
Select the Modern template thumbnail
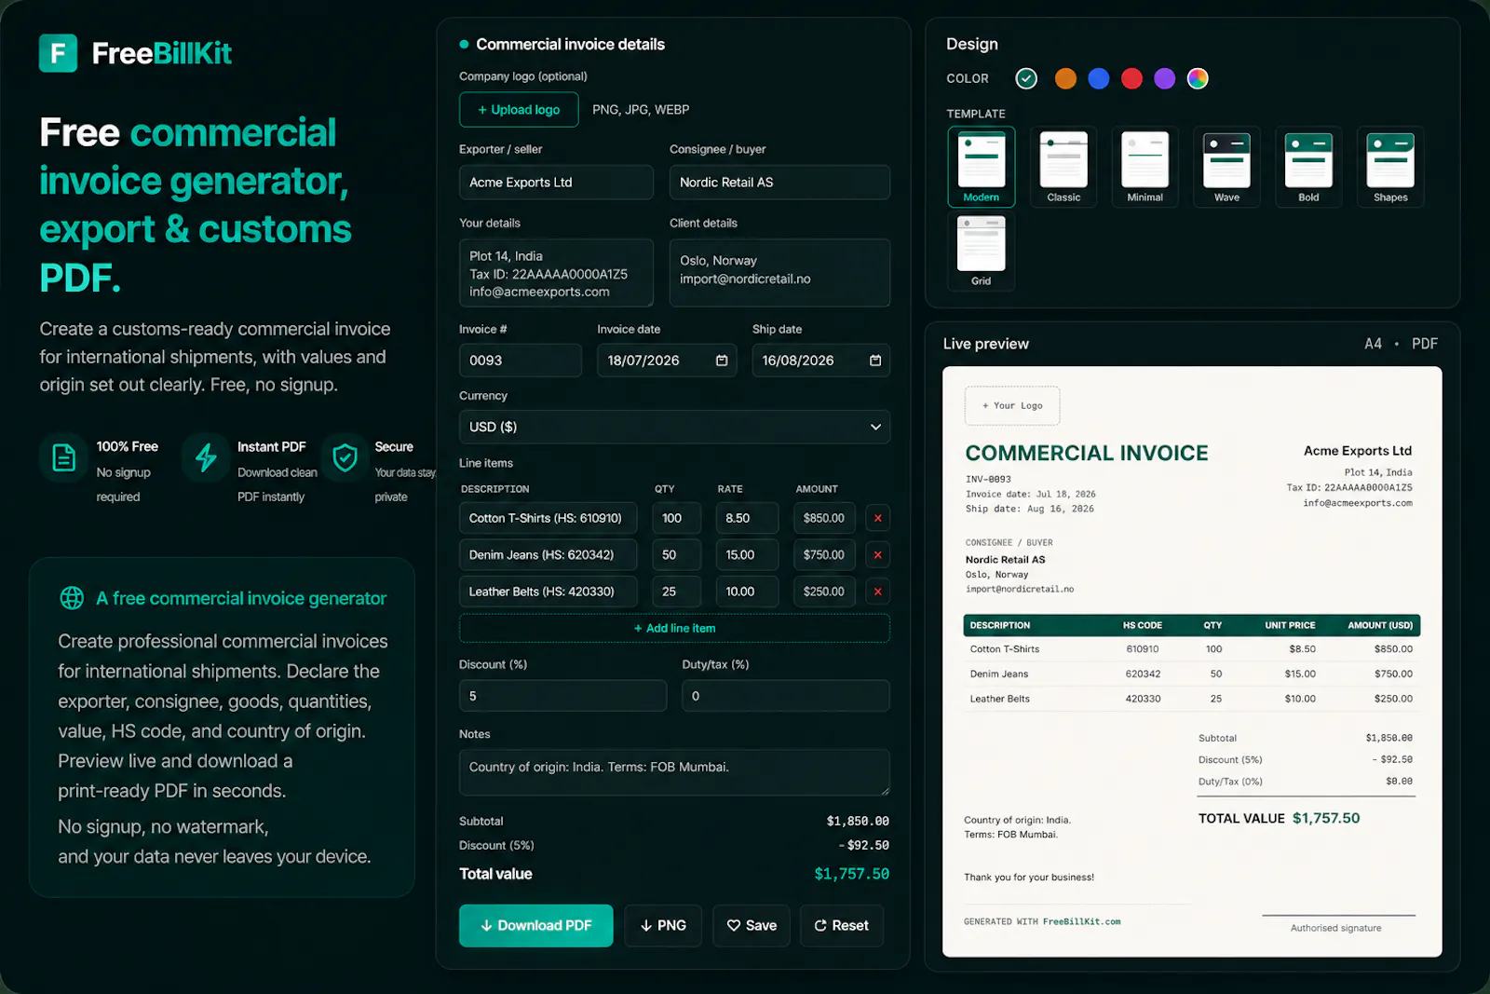coord(982,167)
